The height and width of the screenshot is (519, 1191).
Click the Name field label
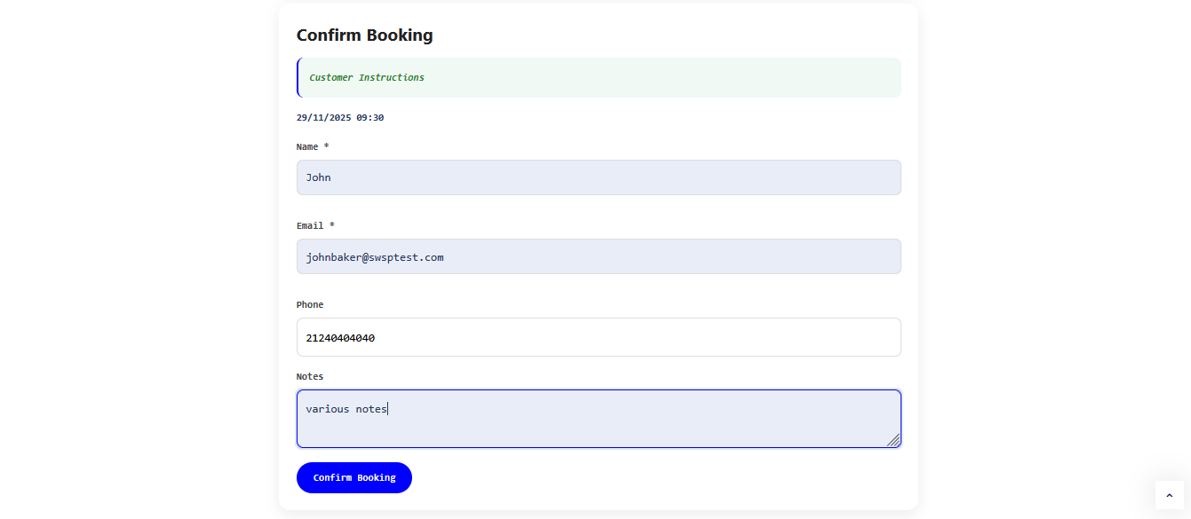coord(307,146)
